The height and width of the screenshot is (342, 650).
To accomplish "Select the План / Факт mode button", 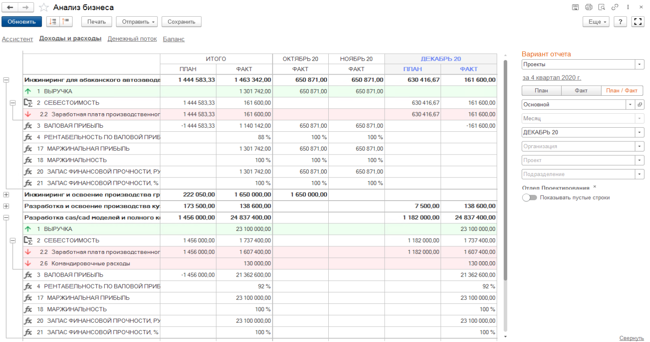I will pos(622,90).
